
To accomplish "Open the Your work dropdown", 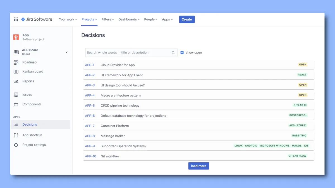I will (x=68, y=19).
